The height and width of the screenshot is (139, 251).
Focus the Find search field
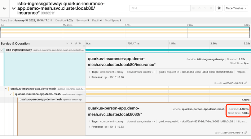click(x=160, y=8)
